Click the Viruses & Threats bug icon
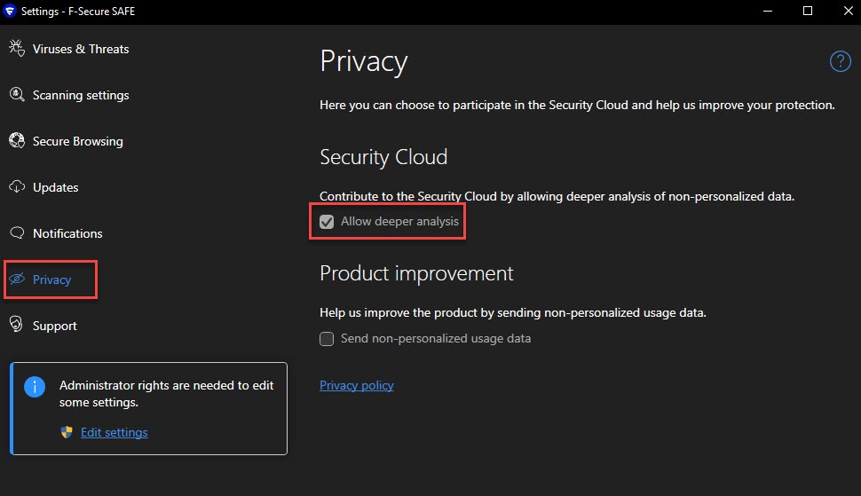 click(17, 48)
